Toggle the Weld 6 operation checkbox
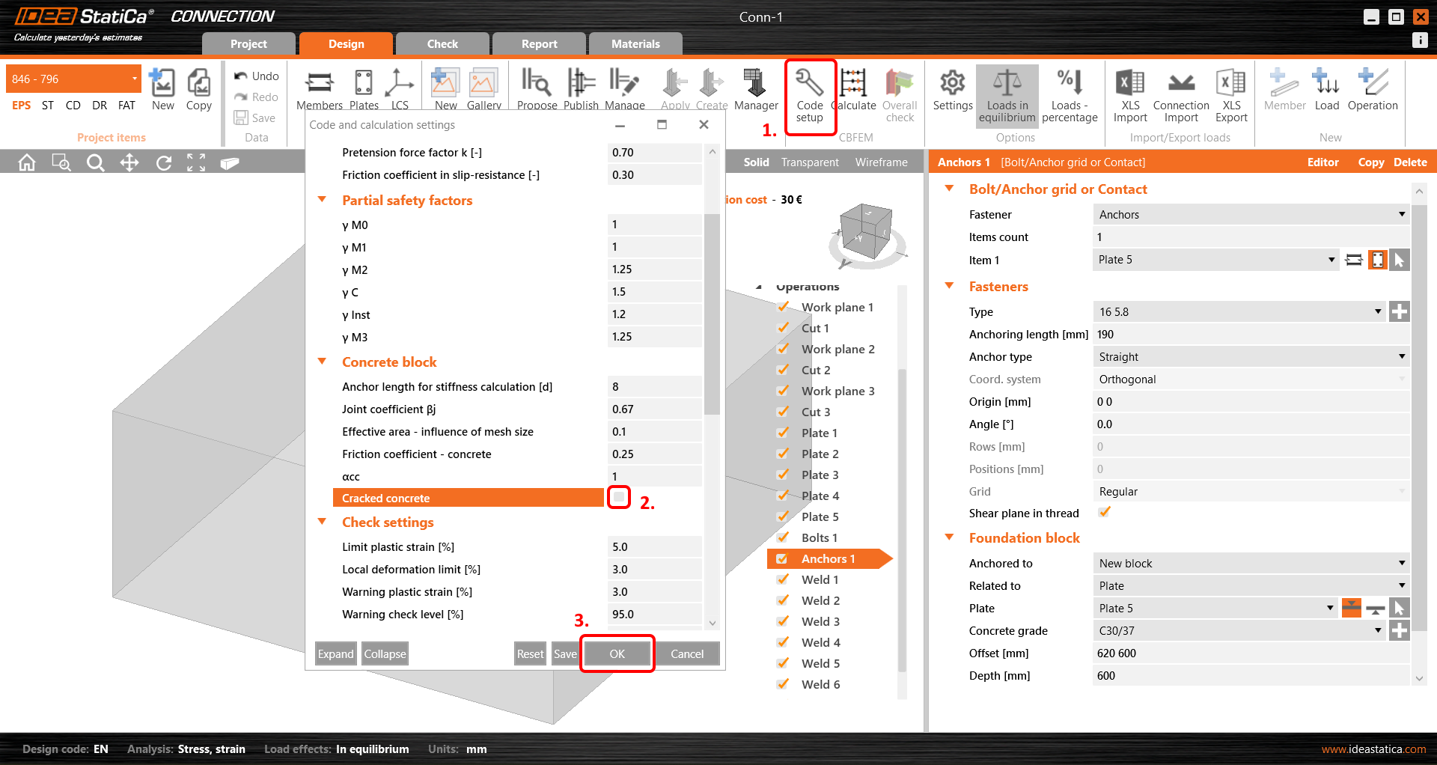Viewport: 1437px width, 765px height. 782,684
